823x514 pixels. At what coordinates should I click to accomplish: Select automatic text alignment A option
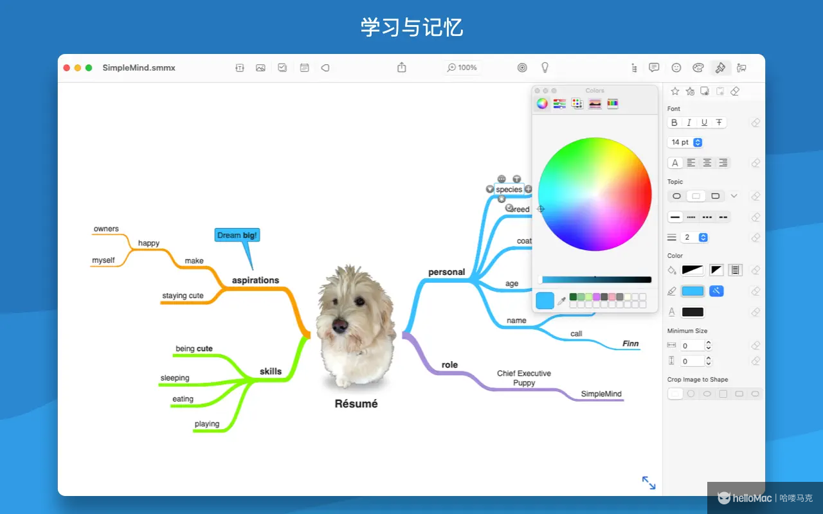click(675, 163)
